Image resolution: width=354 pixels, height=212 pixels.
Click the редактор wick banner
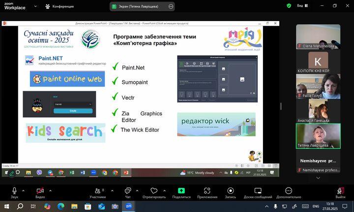pos(216,124)
